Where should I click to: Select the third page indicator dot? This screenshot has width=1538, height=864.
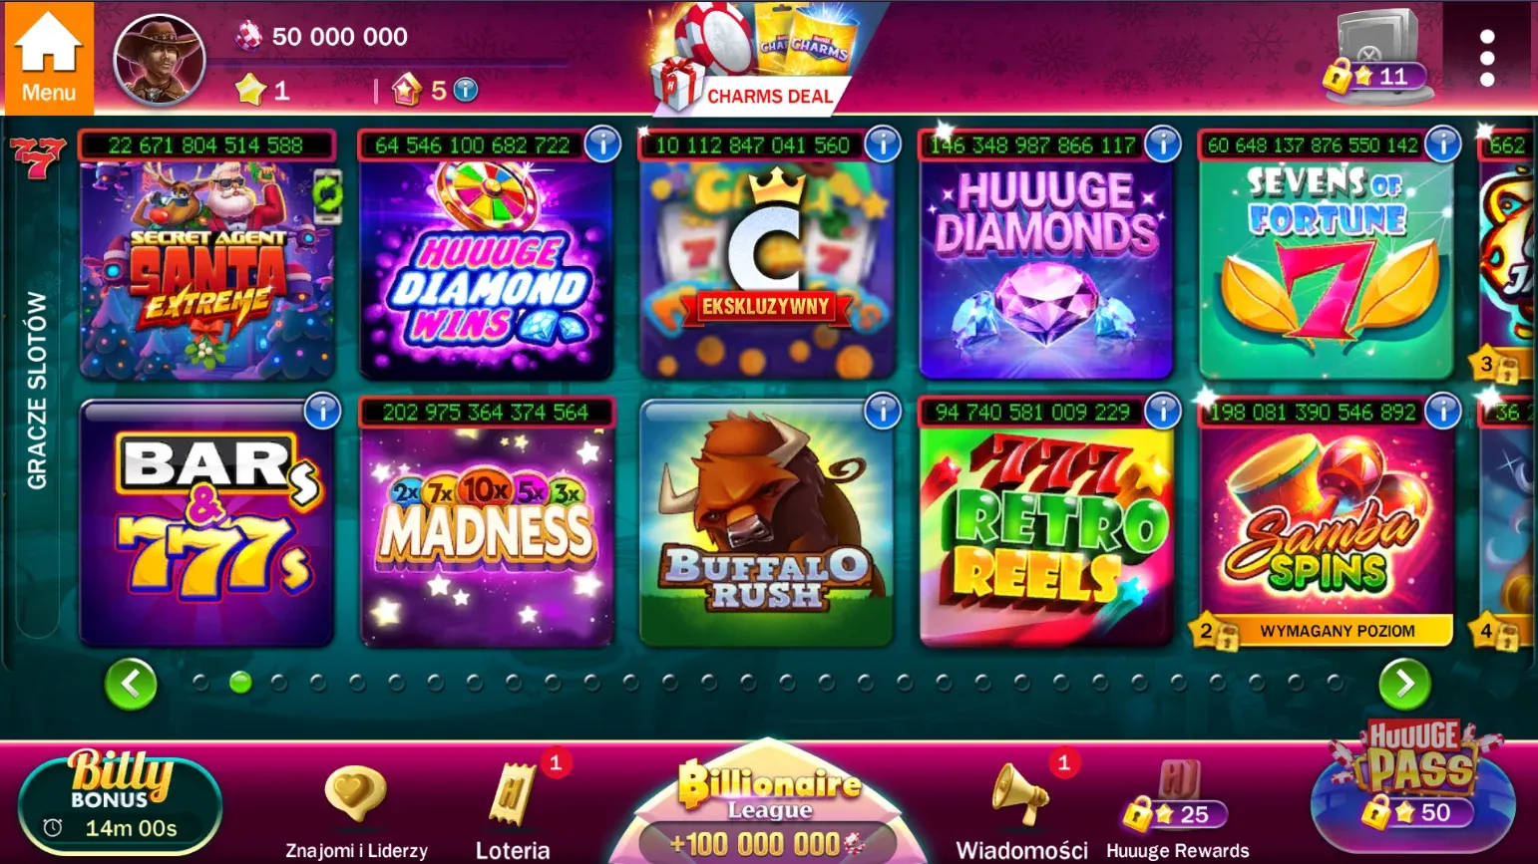click(278, 683)
